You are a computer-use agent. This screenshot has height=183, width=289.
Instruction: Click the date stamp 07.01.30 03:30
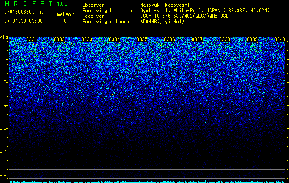click(23, 21)
